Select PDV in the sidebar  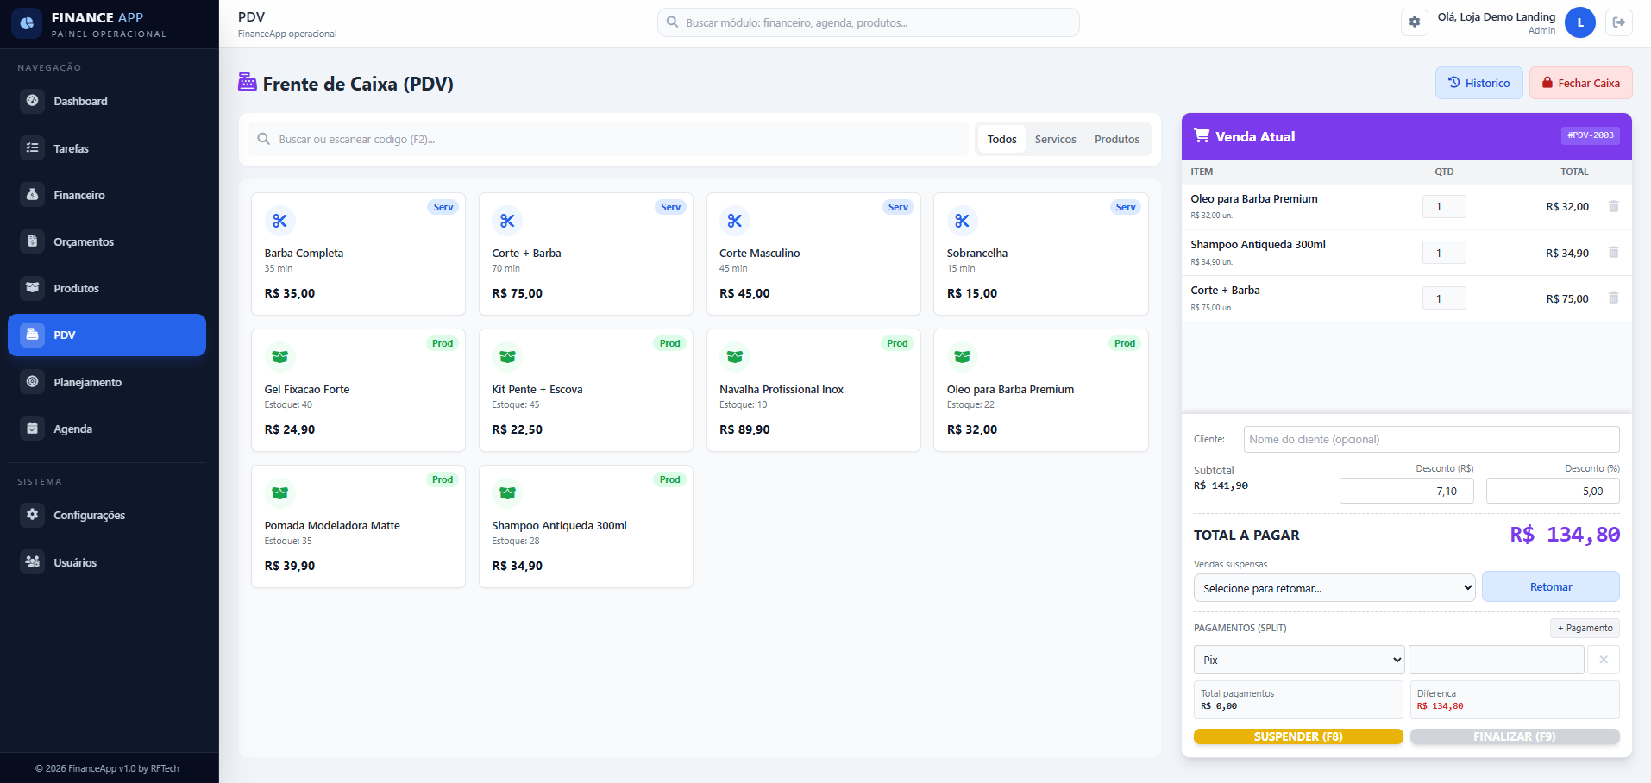pos(107,335)
